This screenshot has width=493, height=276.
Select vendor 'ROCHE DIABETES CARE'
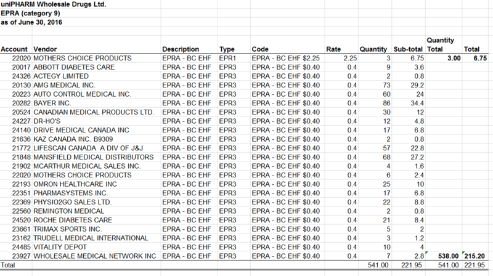(73, 220)
